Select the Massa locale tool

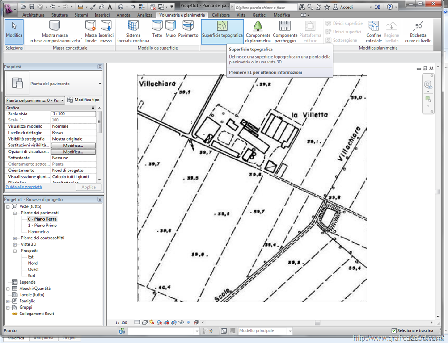(x=91, y=31)
